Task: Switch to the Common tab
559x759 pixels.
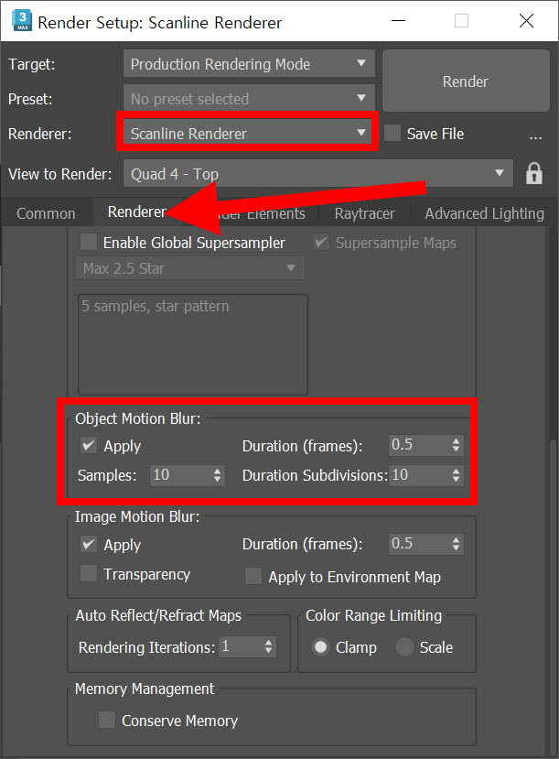Action: click(46, 213)
